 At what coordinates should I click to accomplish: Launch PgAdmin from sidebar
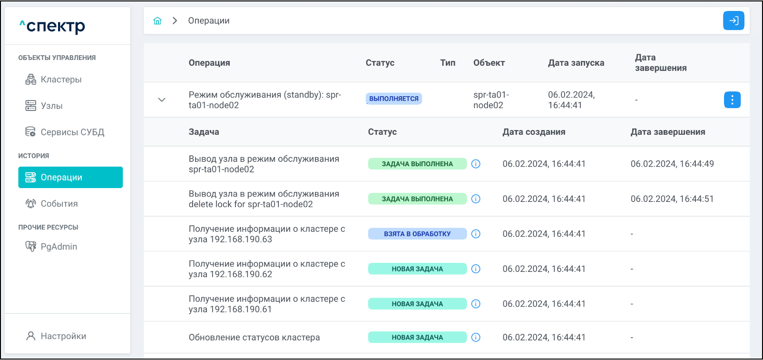(59, 247)
